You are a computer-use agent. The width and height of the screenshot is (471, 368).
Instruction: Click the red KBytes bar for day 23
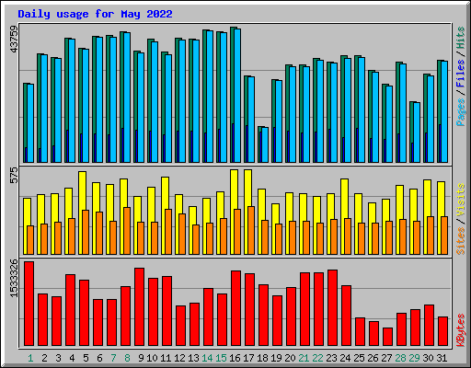[x=332, y=308]
